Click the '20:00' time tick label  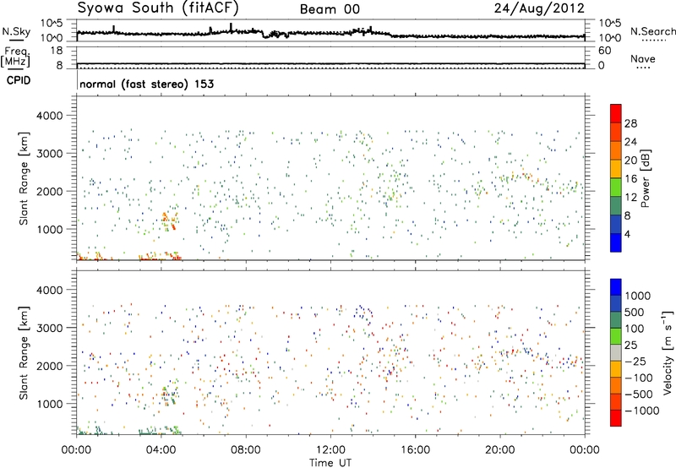[x=500, y=450]
